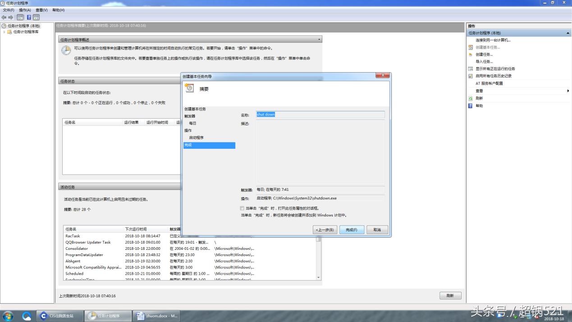Toggle the console tree pane toolbar icon
The width and height of the screenshot is (572, 322).
coord(20,17)
